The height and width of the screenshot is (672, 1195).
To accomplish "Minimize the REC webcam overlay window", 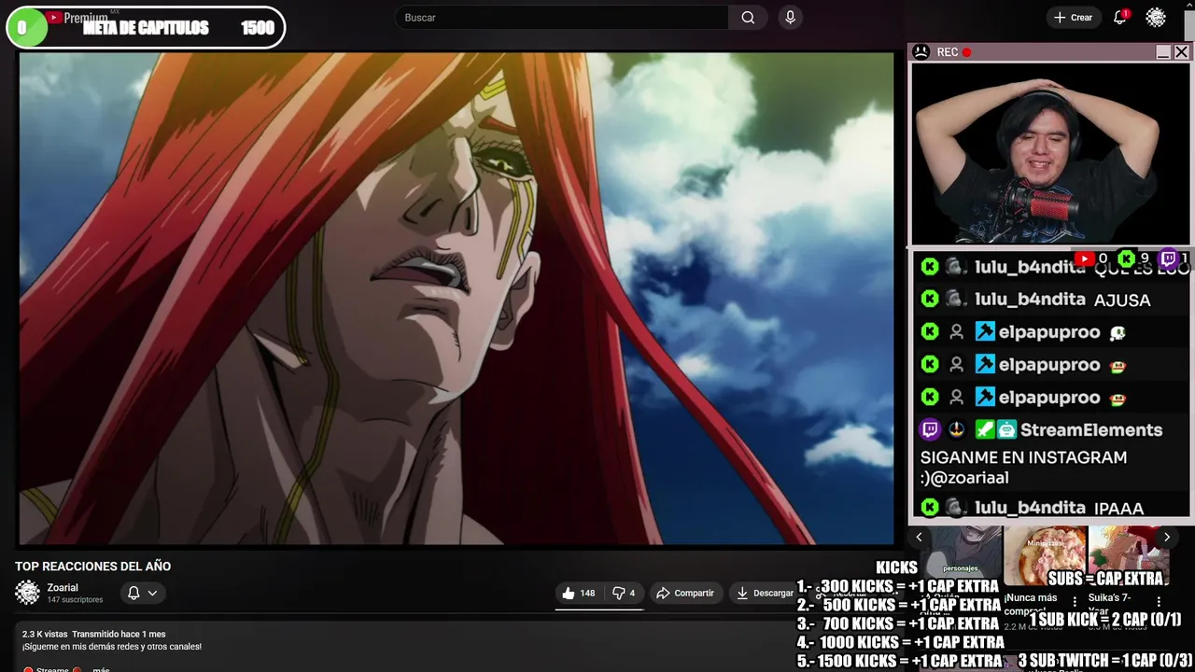I will point(1163,52).
